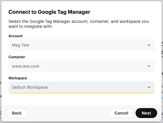Open the focused Workspace select field

click(x=81, y=87)
